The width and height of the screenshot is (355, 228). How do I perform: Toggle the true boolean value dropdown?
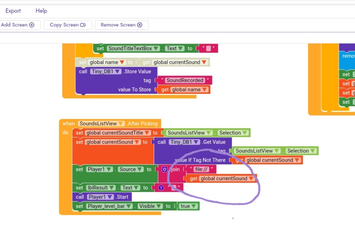[193, 206]
